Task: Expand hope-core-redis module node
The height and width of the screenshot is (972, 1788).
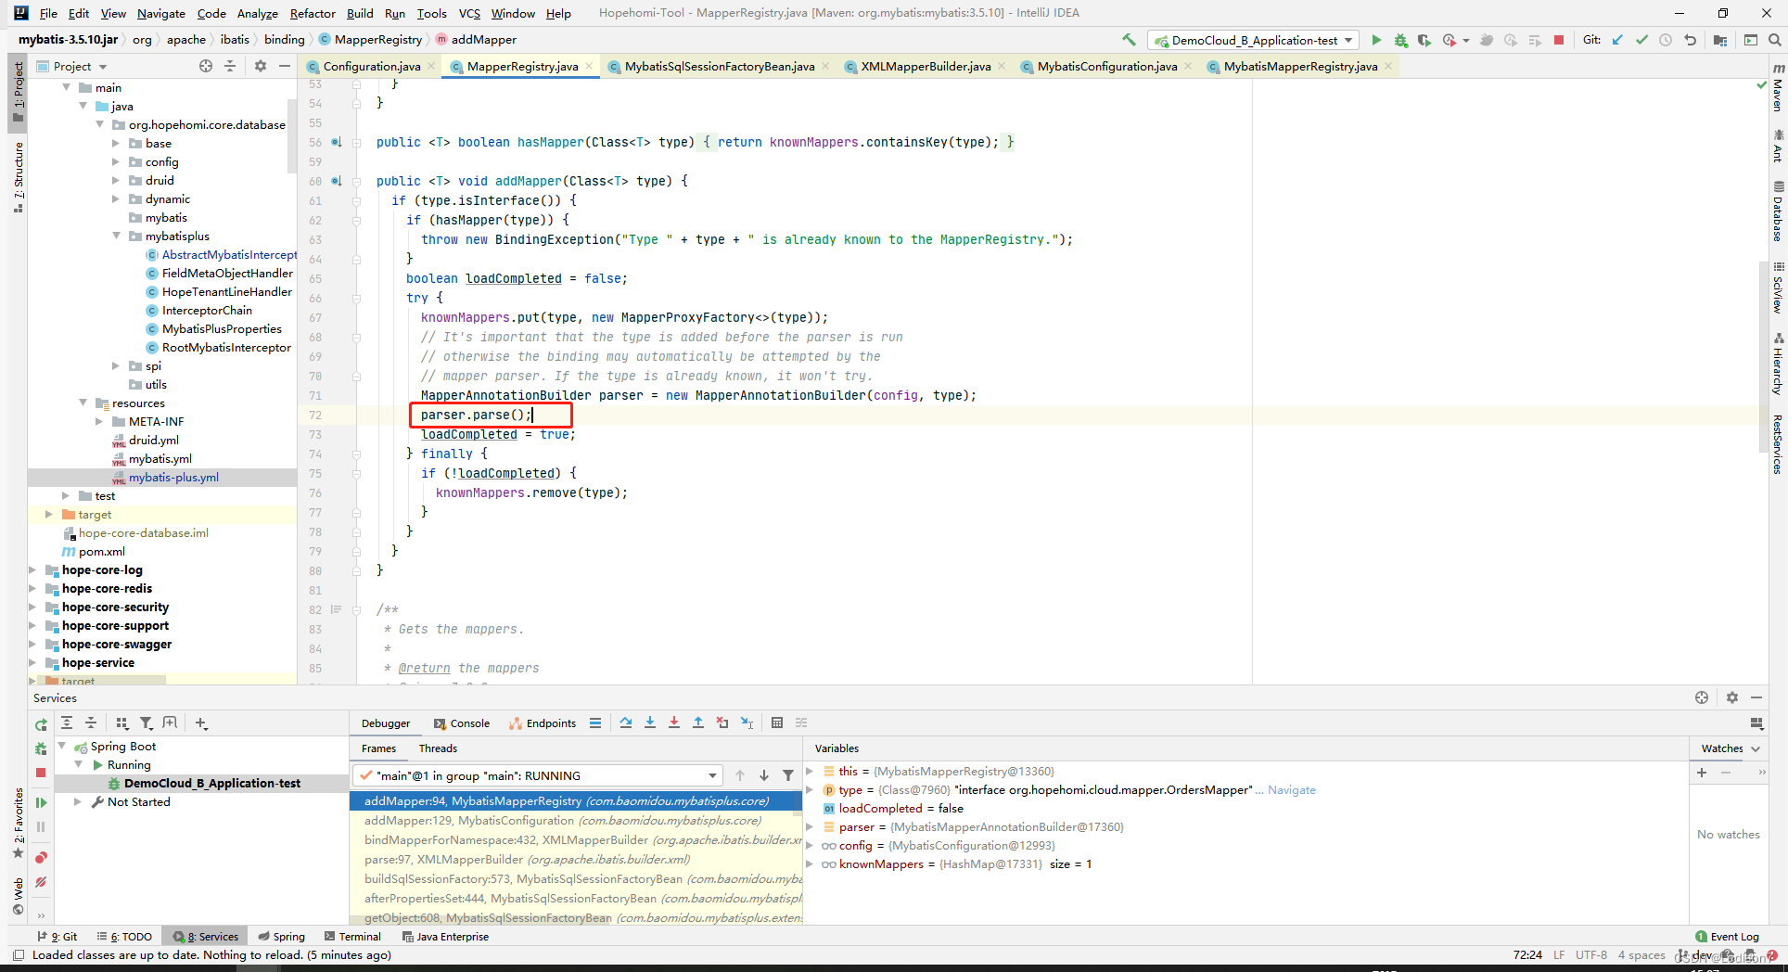Action: (33, 589)
